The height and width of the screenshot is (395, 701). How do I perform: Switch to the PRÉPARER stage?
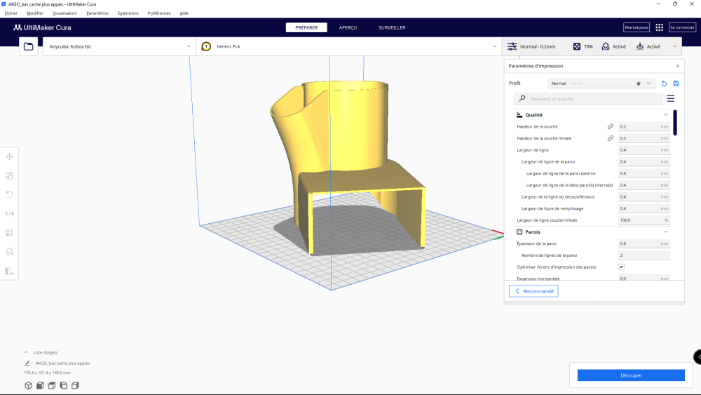click(306, 27)
